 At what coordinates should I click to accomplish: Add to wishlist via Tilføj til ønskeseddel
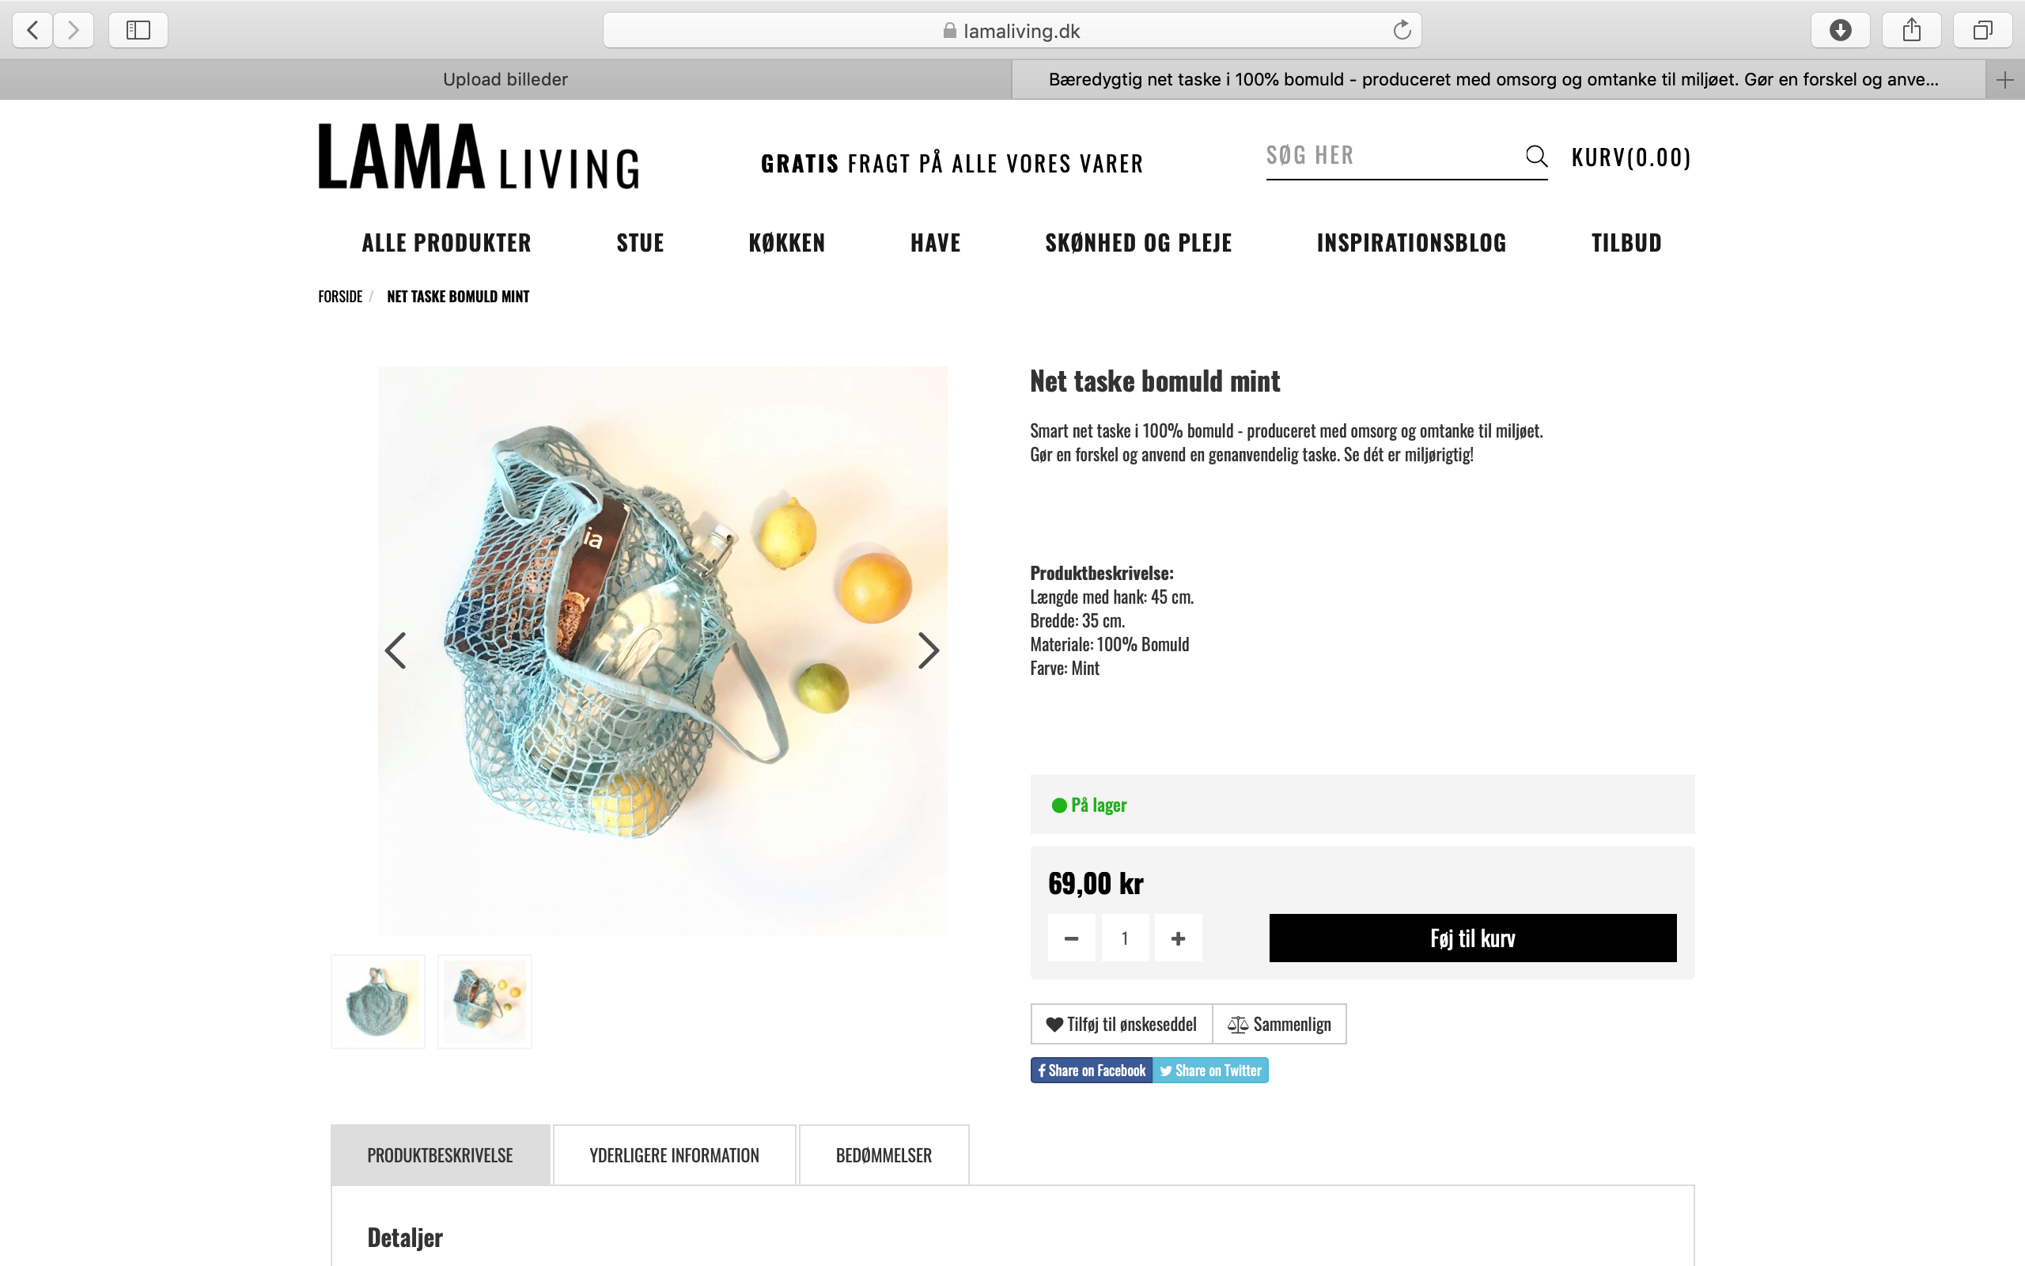1122,1024
